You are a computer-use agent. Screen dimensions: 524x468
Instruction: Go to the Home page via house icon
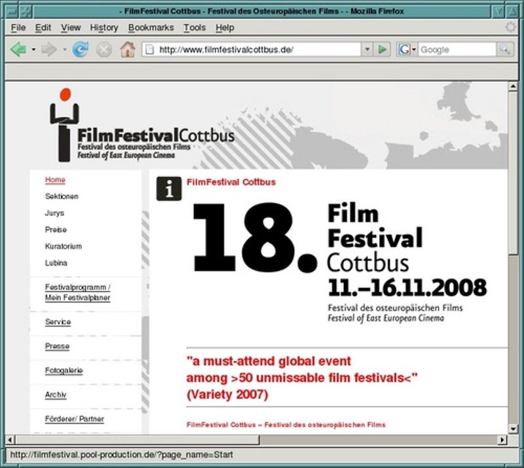tap(128, 50)
